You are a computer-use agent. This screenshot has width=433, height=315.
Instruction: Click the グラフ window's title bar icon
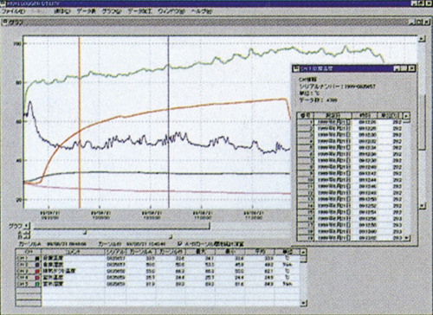(6, 22)
